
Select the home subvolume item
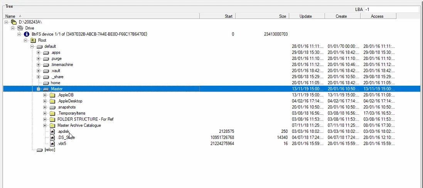55,83
